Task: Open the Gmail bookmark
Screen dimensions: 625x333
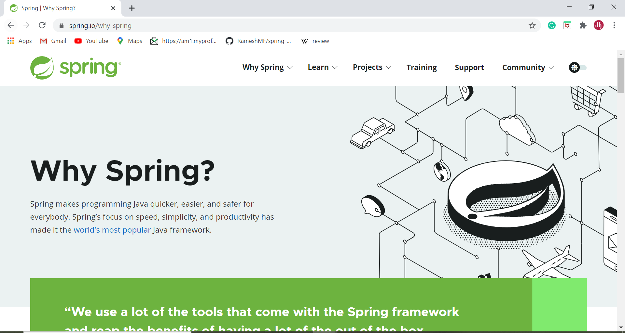Action: (x=53, y=41)
